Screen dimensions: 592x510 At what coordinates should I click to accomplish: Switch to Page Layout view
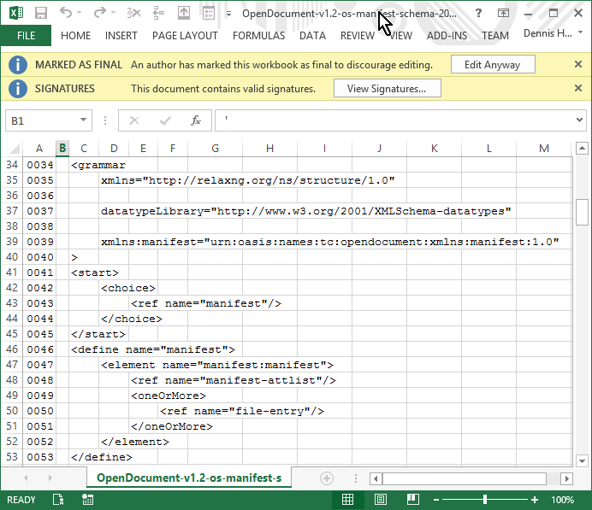click(x=381, y=500)
